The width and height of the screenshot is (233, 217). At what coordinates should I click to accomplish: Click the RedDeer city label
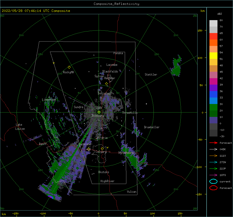coord(110,78)
